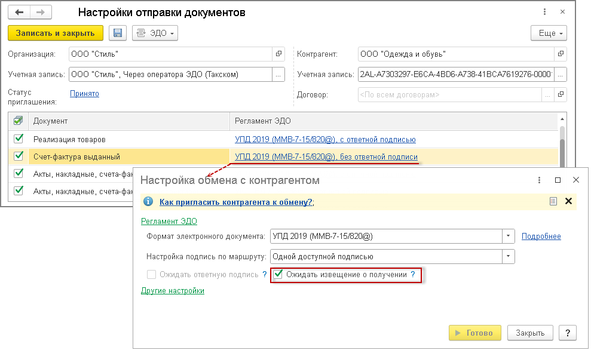Click the Записать и закрыть button

[56, 33]
